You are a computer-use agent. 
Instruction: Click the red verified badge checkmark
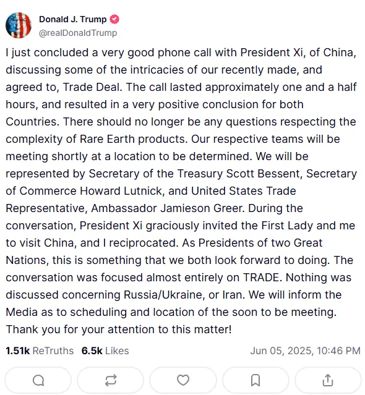114,19
